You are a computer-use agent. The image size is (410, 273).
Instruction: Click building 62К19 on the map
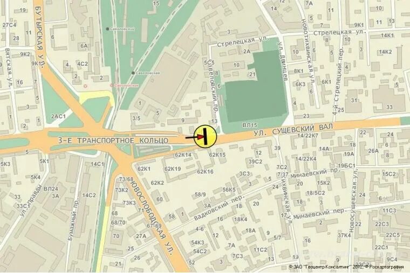click(173, 169)
